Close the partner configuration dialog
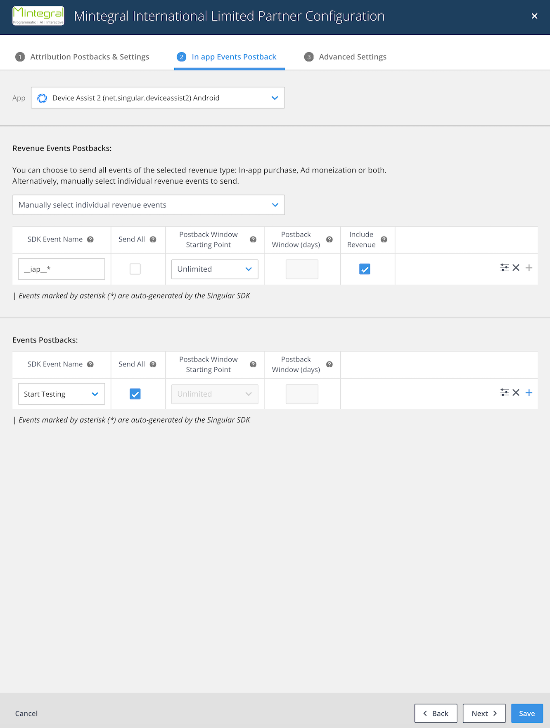This screenshot has width=550, height=728. point(534,16)
